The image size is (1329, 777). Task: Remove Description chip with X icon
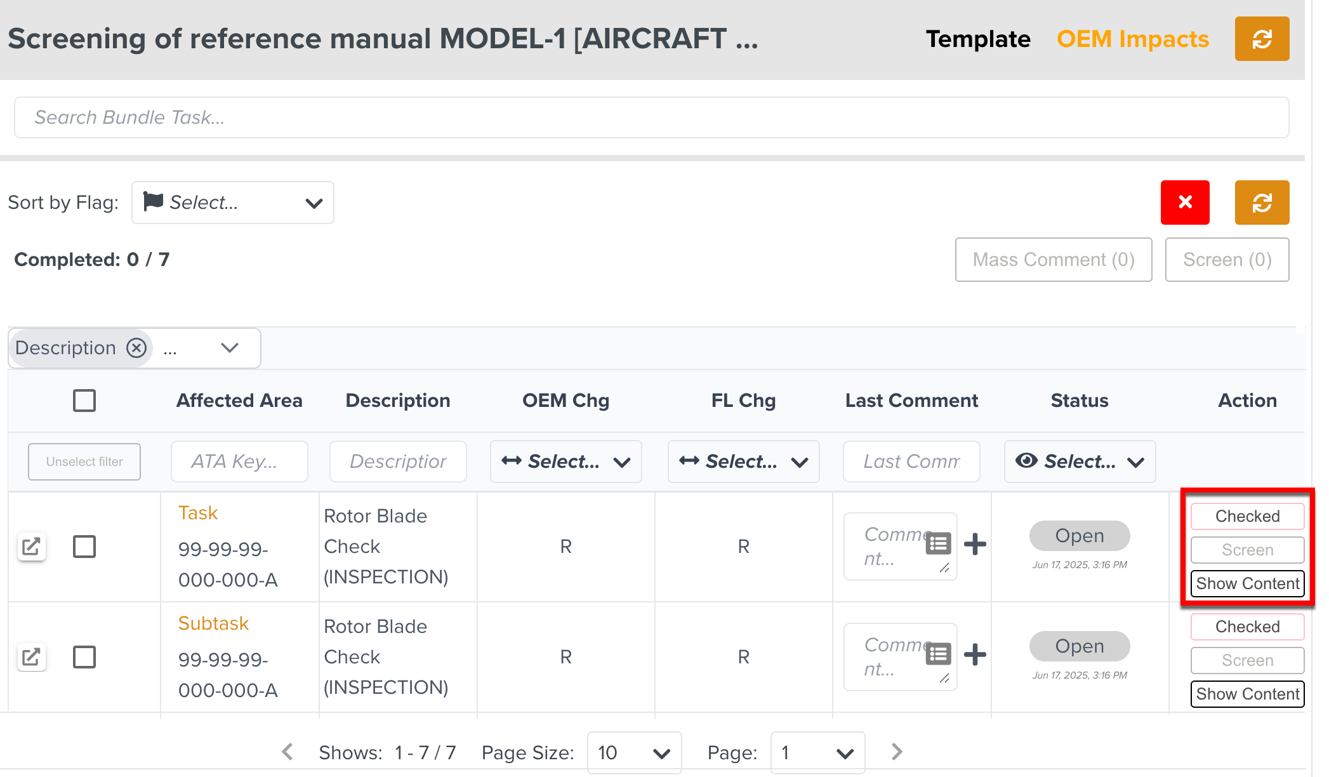[136, 348]
